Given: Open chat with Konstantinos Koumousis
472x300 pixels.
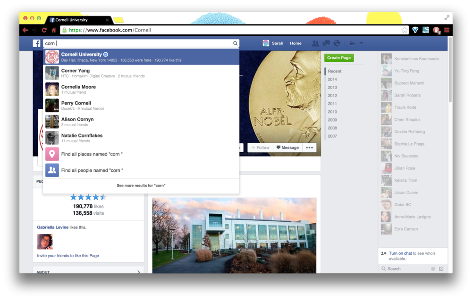Looking at the screenshot, I should pyautogui.click(x=413, y=59).
